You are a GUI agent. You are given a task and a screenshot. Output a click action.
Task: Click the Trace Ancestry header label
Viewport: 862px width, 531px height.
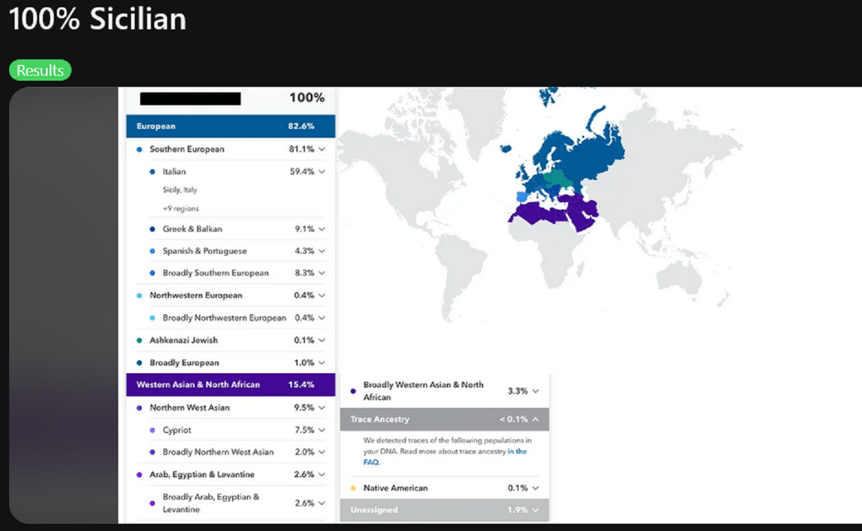point(380,420)
